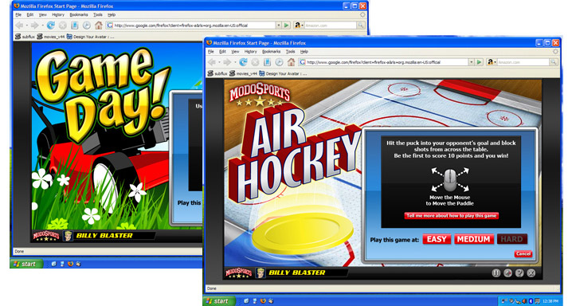Open Tools menu in Game Day window
The width and height of the screenshot is (572, 306).
(x=98, y=15)
